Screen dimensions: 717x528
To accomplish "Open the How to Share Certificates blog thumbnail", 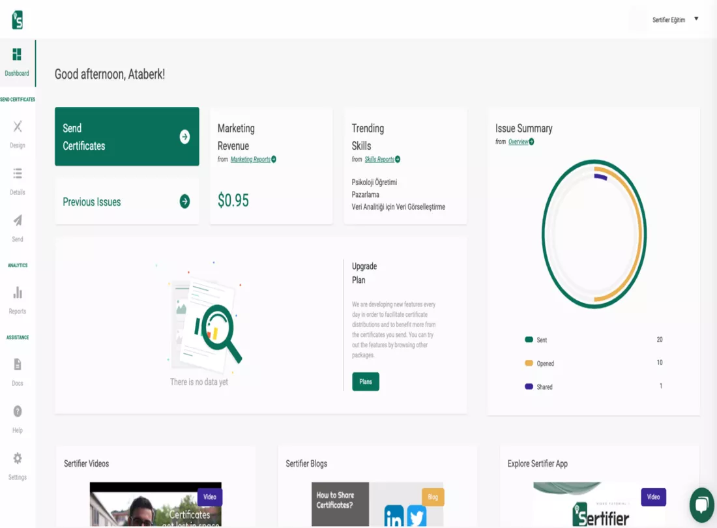I will (x=377, y=504).
